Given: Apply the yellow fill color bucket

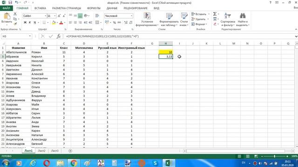Looking at the screenshot, I should tap(54, 23).
